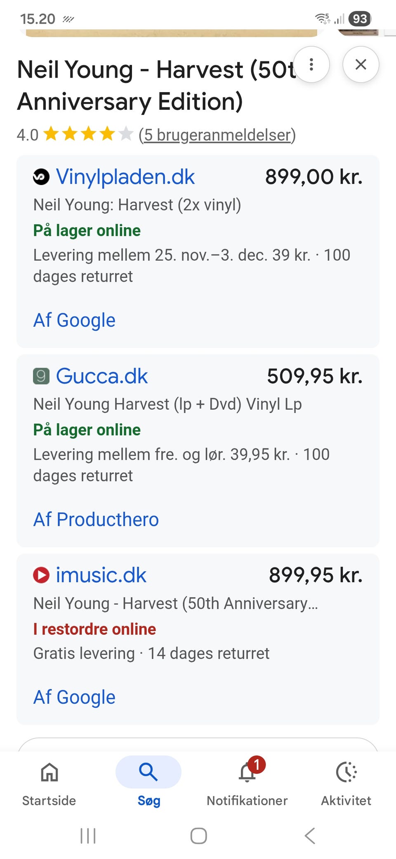This screenshot has height=859, width=396.
Task: Tap the imusic.dk play logo icon
Action: coord(41,575)
